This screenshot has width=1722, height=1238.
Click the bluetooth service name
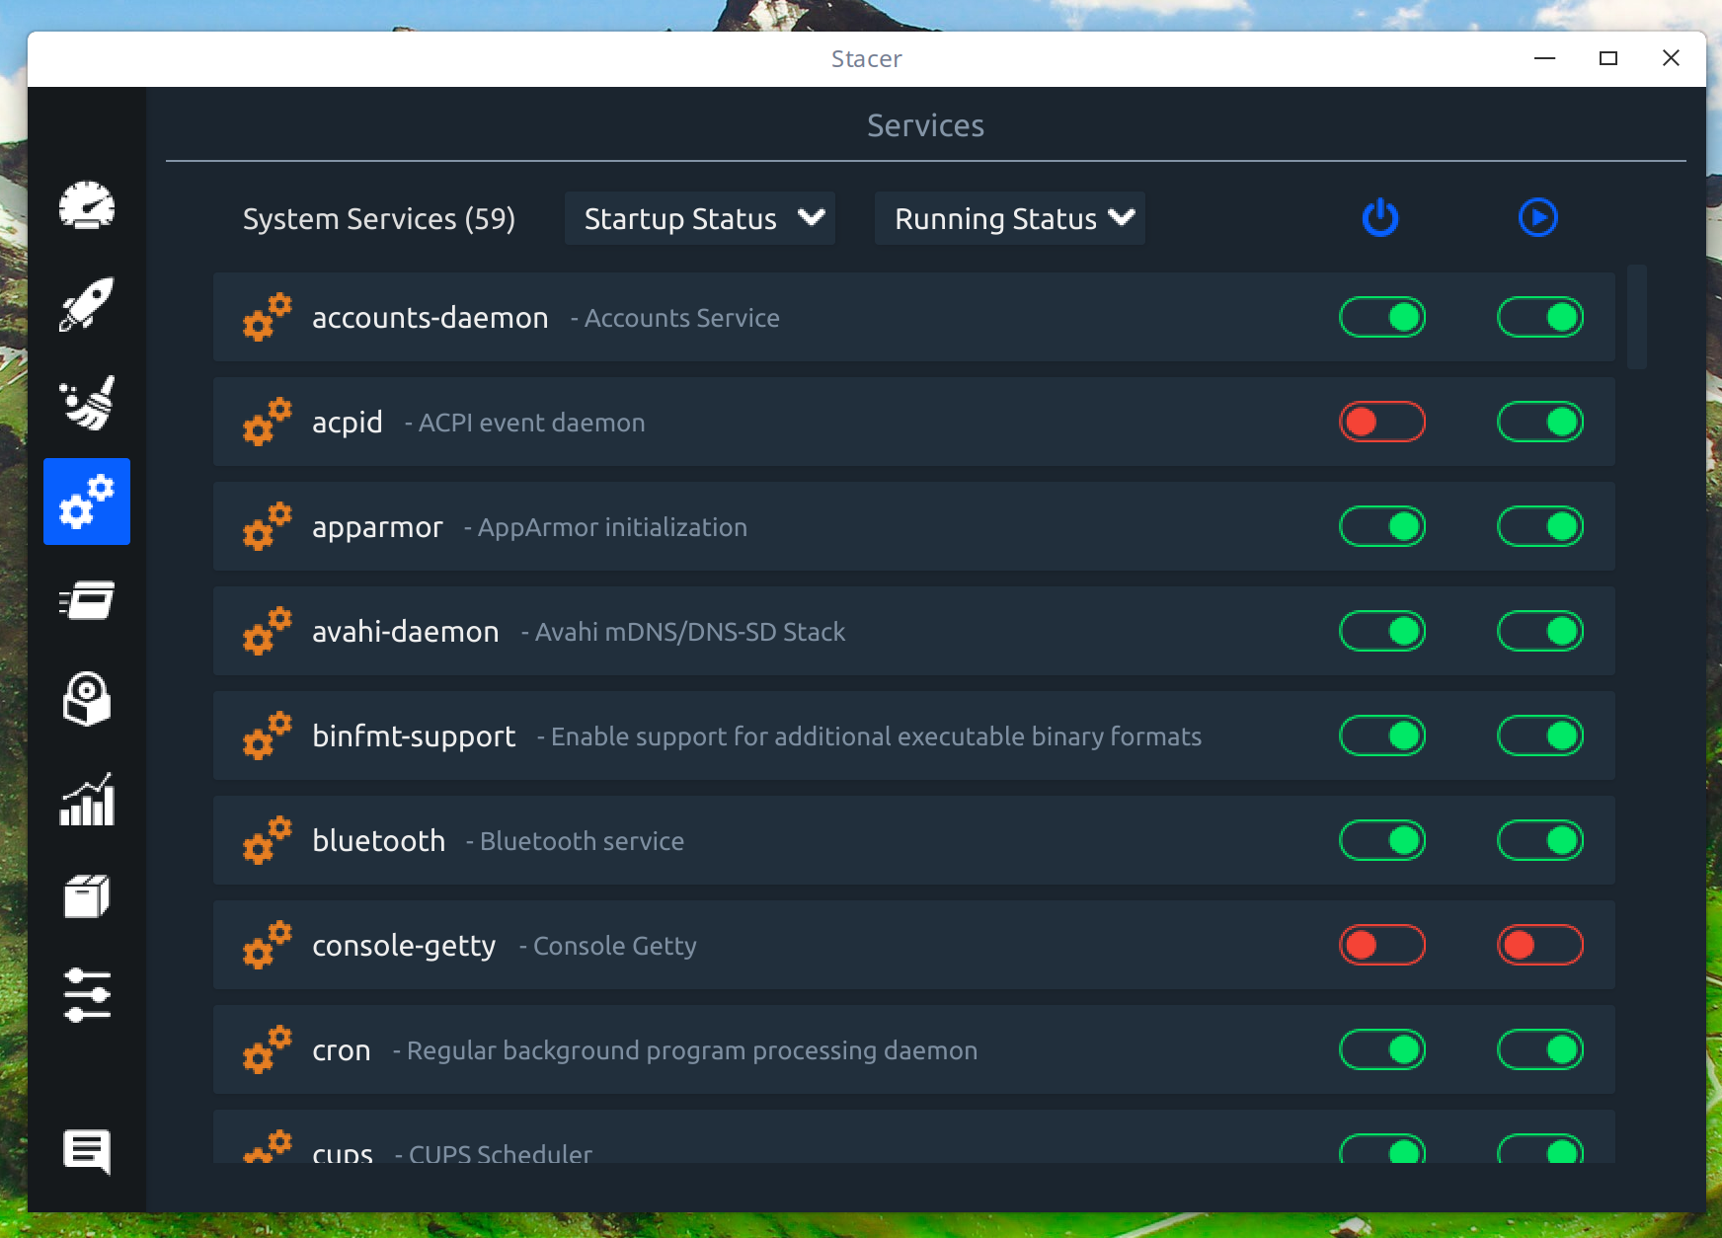(x=379, y=841)
